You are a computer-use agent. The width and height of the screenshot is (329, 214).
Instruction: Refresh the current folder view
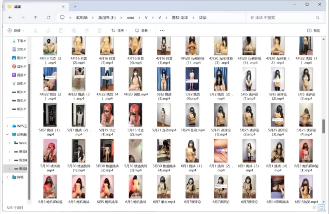(x=49, y=18)
